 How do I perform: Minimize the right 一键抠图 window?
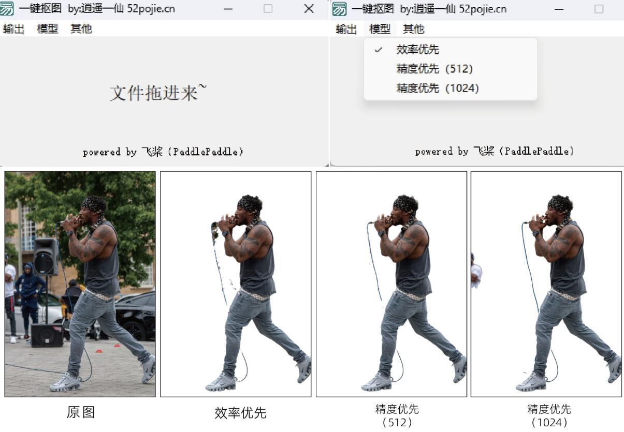tap(559, 9)
